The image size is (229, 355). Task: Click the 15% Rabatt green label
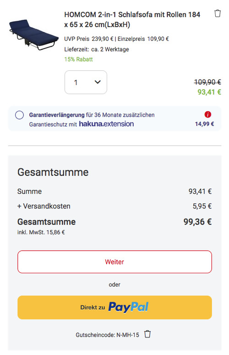[79, 59]
